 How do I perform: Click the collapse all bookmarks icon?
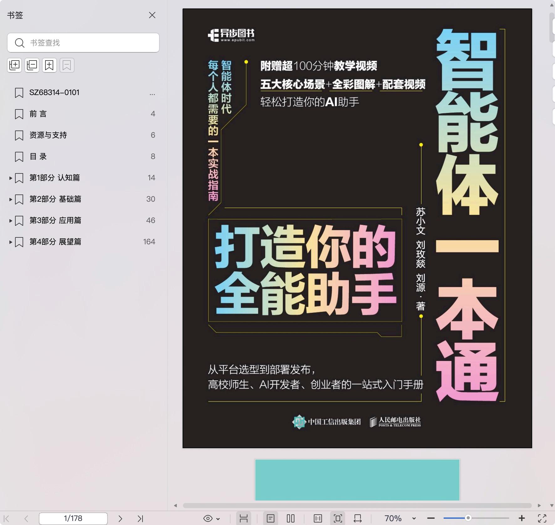coord(32,65)
